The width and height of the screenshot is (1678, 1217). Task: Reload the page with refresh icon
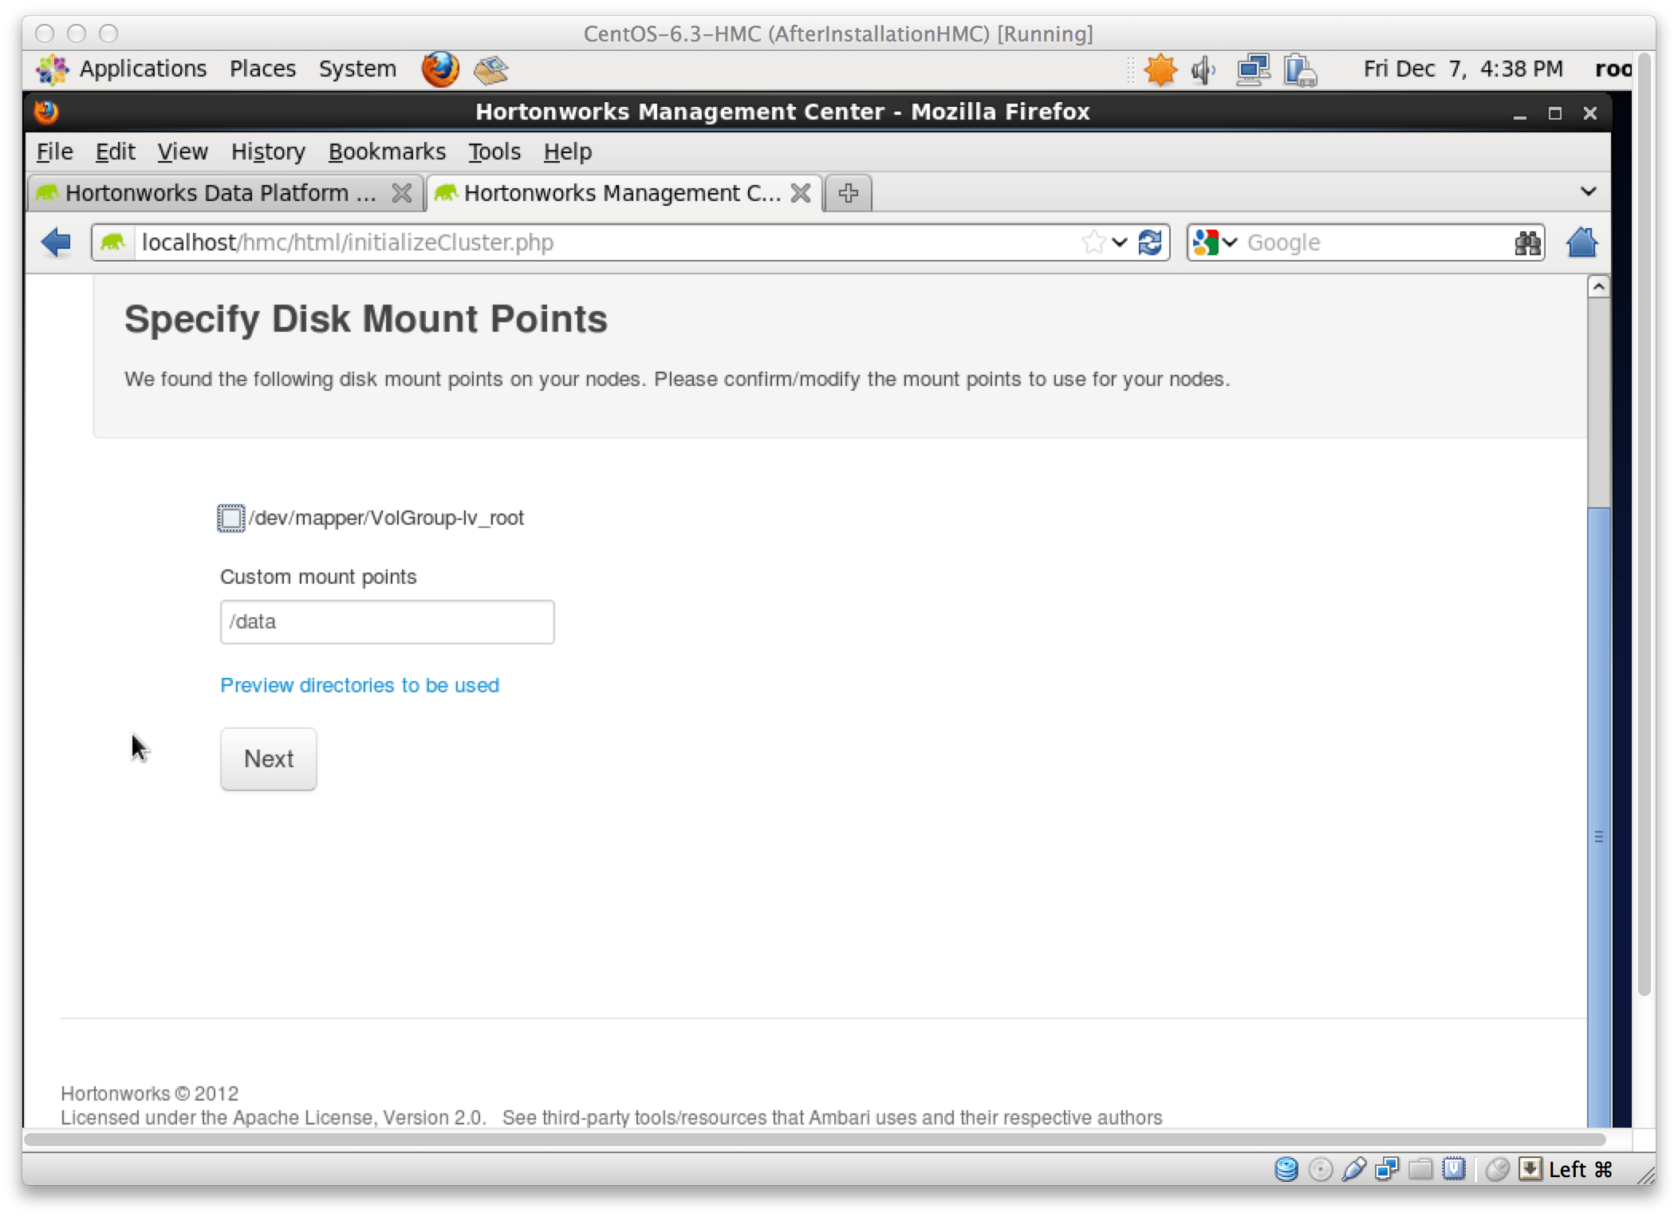pyautogui.click(x=1150, y=242)
